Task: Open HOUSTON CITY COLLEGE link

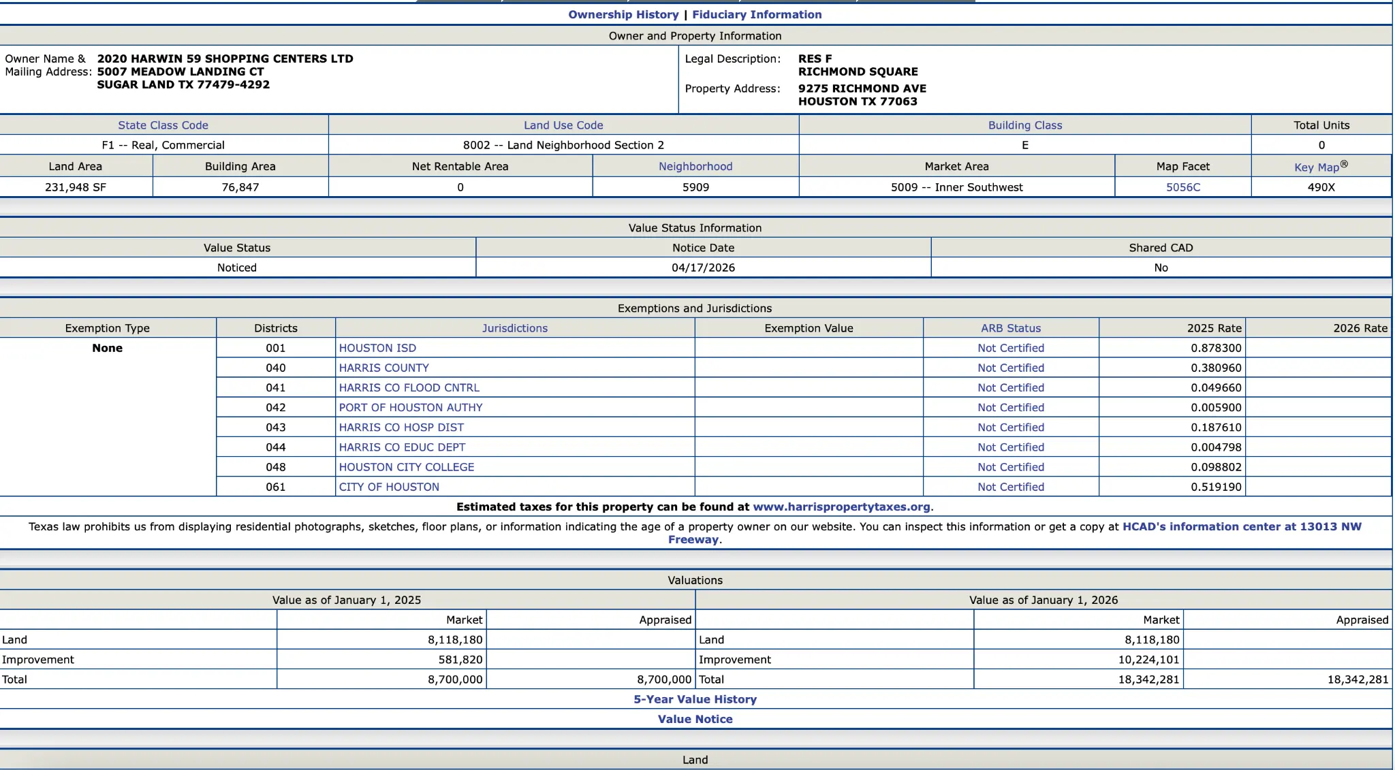Action: 407,467
